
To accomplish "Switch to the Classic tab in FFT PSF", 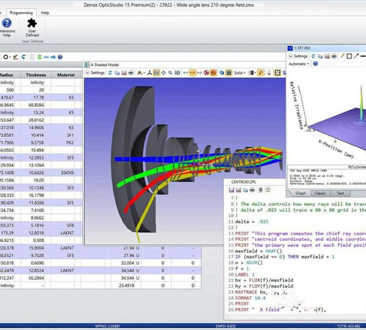I will (x=320, y=193).
